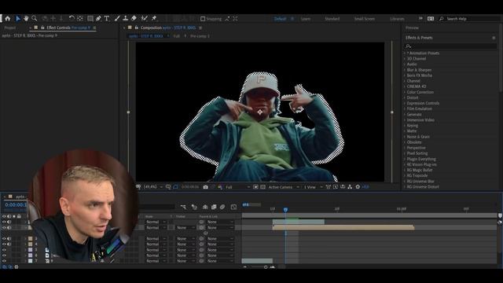
Task: Click the Effects & Presets search field
Action: [x=450, y=46]
